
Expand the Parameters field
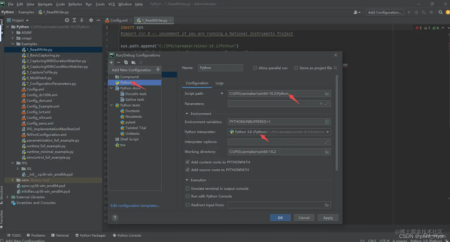[x=327, y=104]
